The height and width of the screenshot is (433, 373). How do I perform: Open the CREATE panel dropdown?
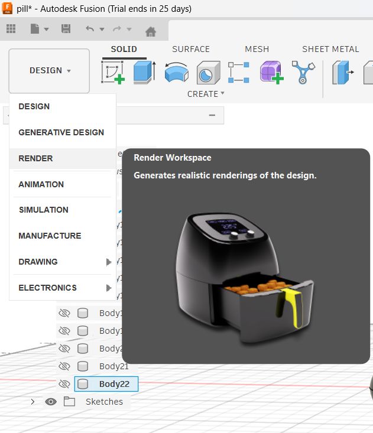[x=206, y=94]
